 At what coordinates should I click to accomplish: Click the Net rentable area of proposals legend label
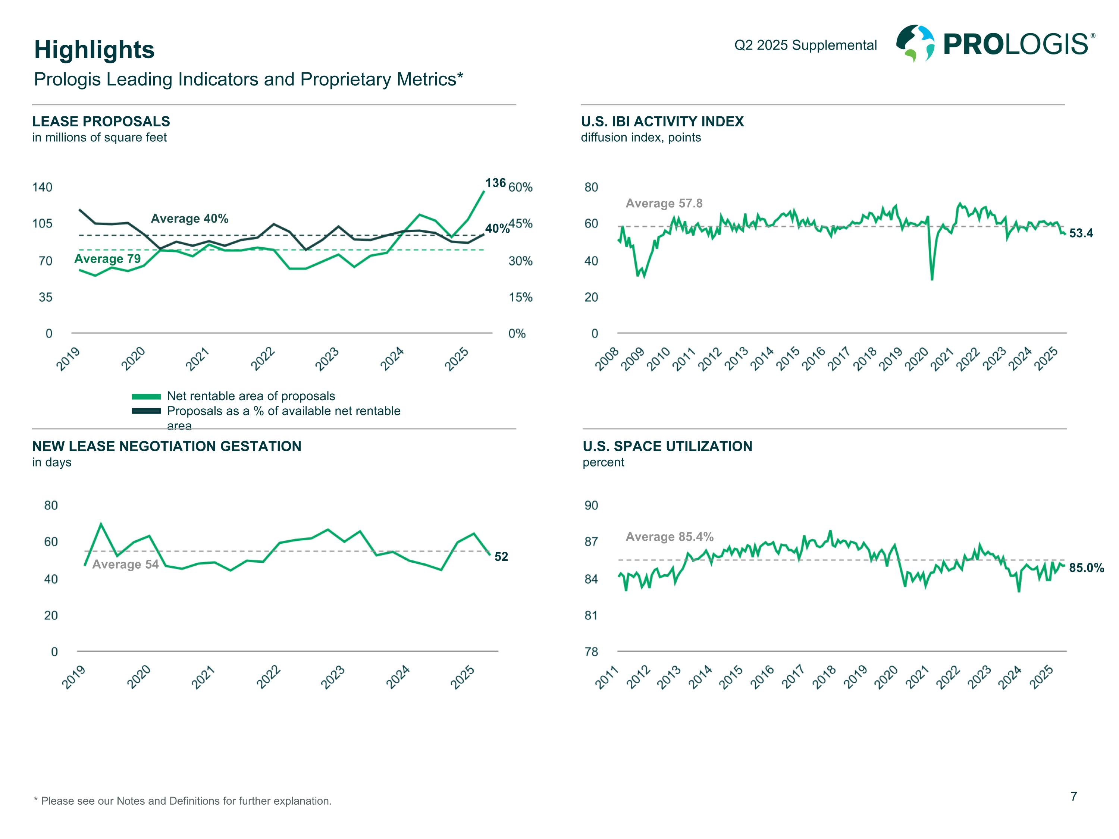(251, 396)
